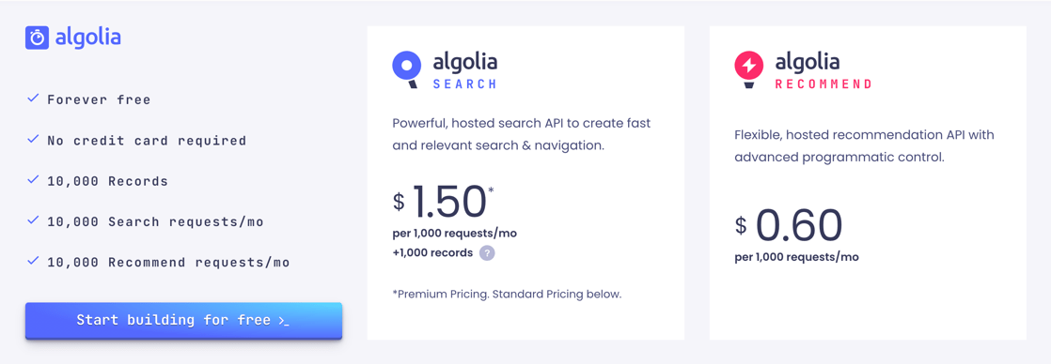Click the checkmark beside 10,000 Records

(x=32, y=181)
